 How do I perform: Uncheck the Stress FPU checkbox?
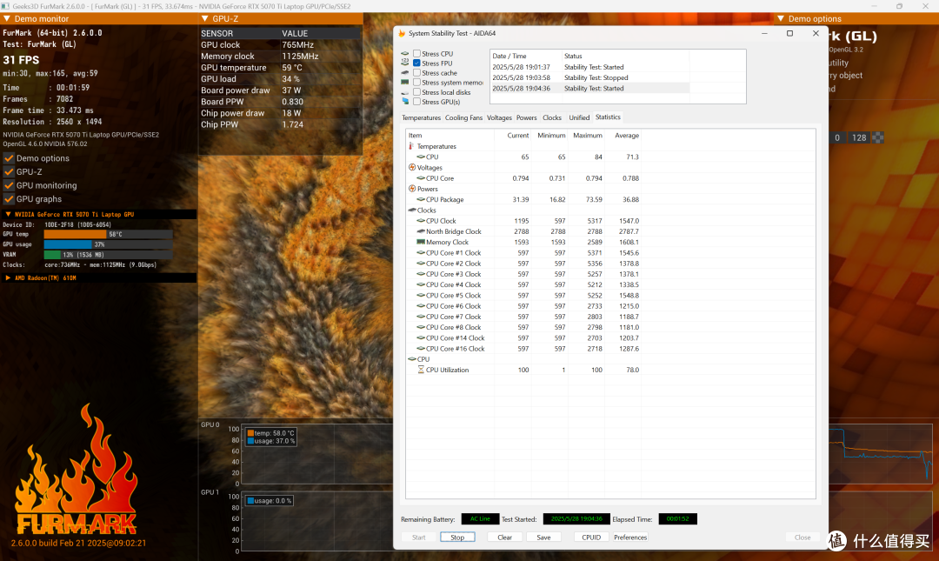coord(416,63)
